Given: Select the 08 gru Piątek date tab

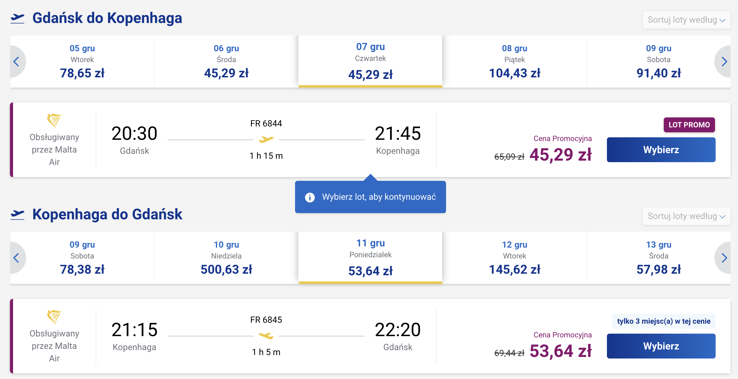Looking at the screenshot, I should (515, 62).
